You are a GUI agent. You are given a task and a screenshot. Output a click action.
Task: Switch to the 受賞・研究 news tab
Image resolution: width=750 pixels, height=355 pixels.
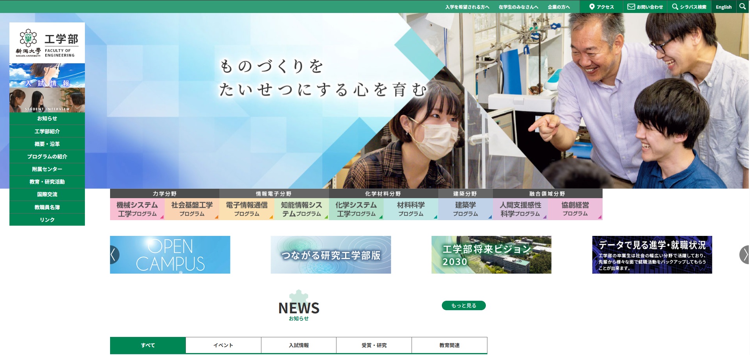[373, 345]
